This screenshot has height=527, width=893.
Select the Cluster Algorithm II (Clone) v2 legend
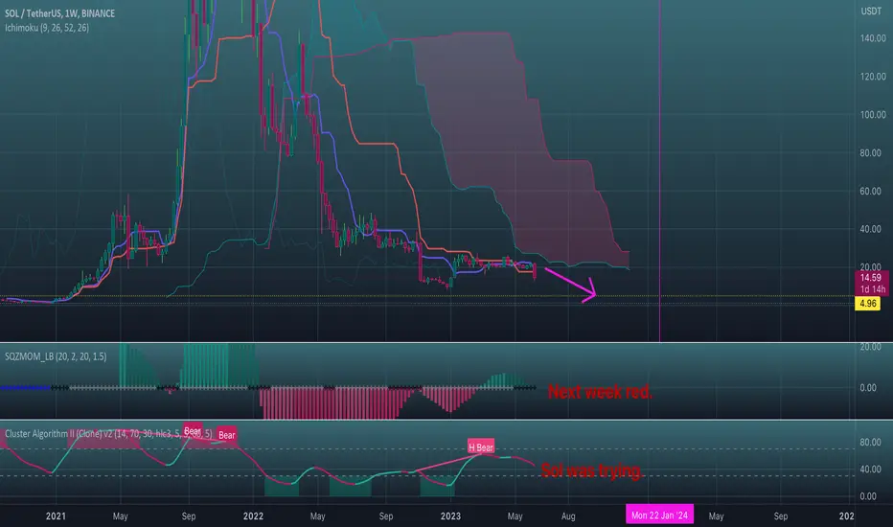(108, 433)
